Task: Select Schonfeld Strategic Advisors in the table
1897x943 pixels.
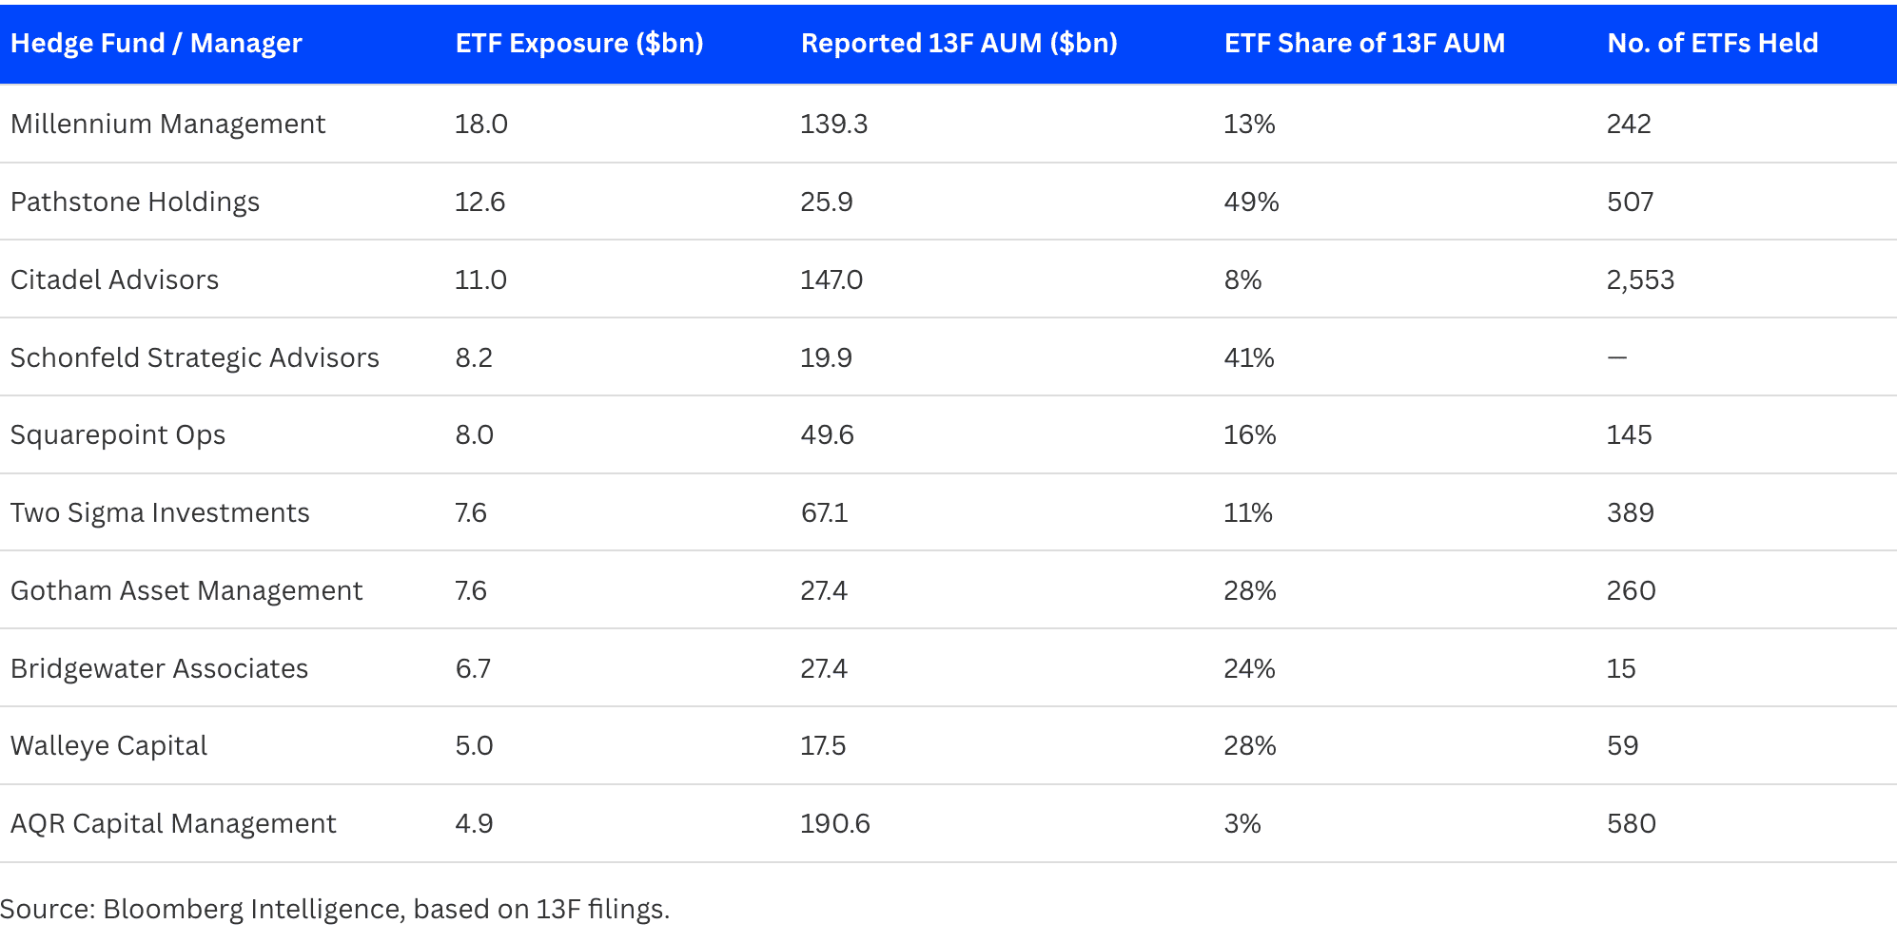Action: click(194, 358)
